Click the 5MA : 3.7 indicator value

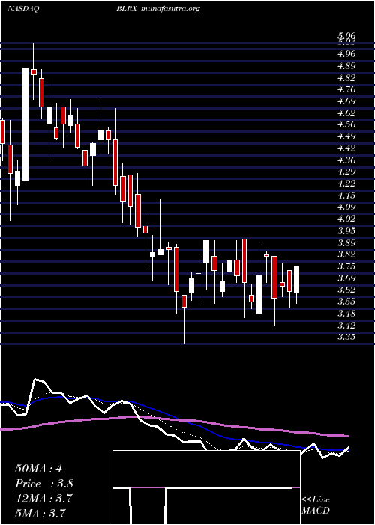pos(40,513)
